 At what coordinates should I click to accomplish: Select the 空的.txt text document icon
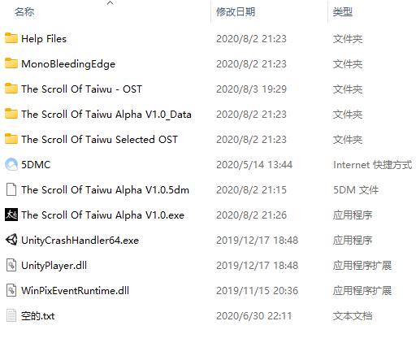coord(11,315)
